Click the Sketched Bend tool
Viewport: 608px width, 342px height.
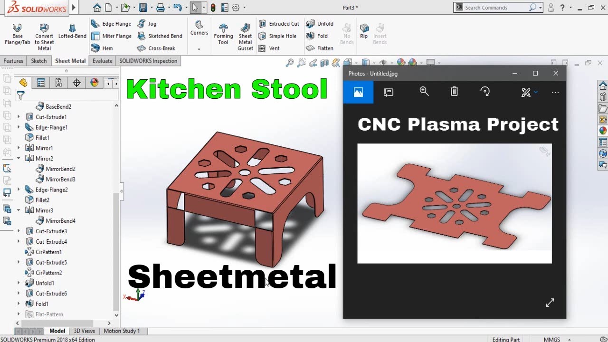pyautogui.click(x=160, y=36)
